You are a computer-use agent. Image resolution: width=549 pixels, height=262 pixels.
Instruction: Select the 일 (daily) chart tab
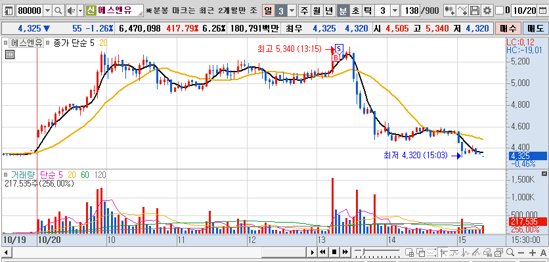point(268,11)
